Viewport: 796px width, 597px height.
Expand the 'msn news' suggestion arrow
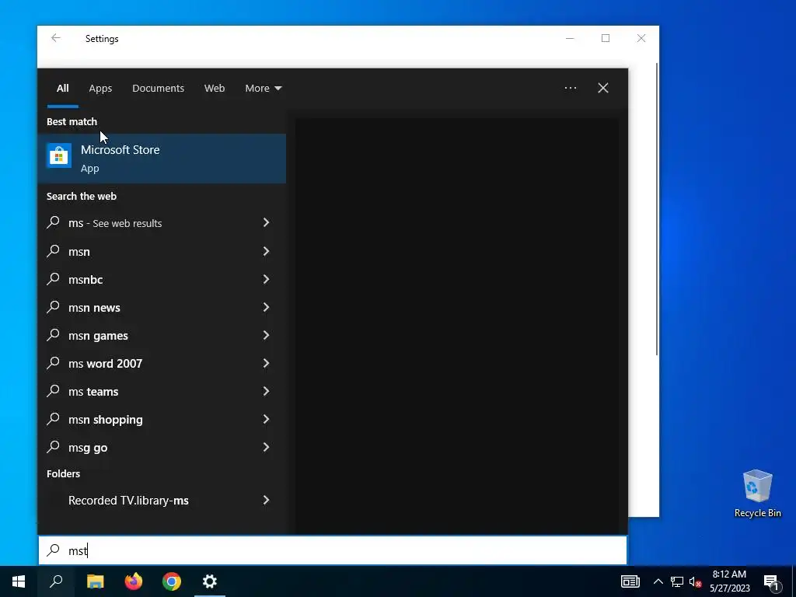tap(266, 307)
